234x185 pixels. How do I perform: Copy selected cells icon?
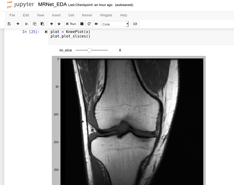[35, 24]
